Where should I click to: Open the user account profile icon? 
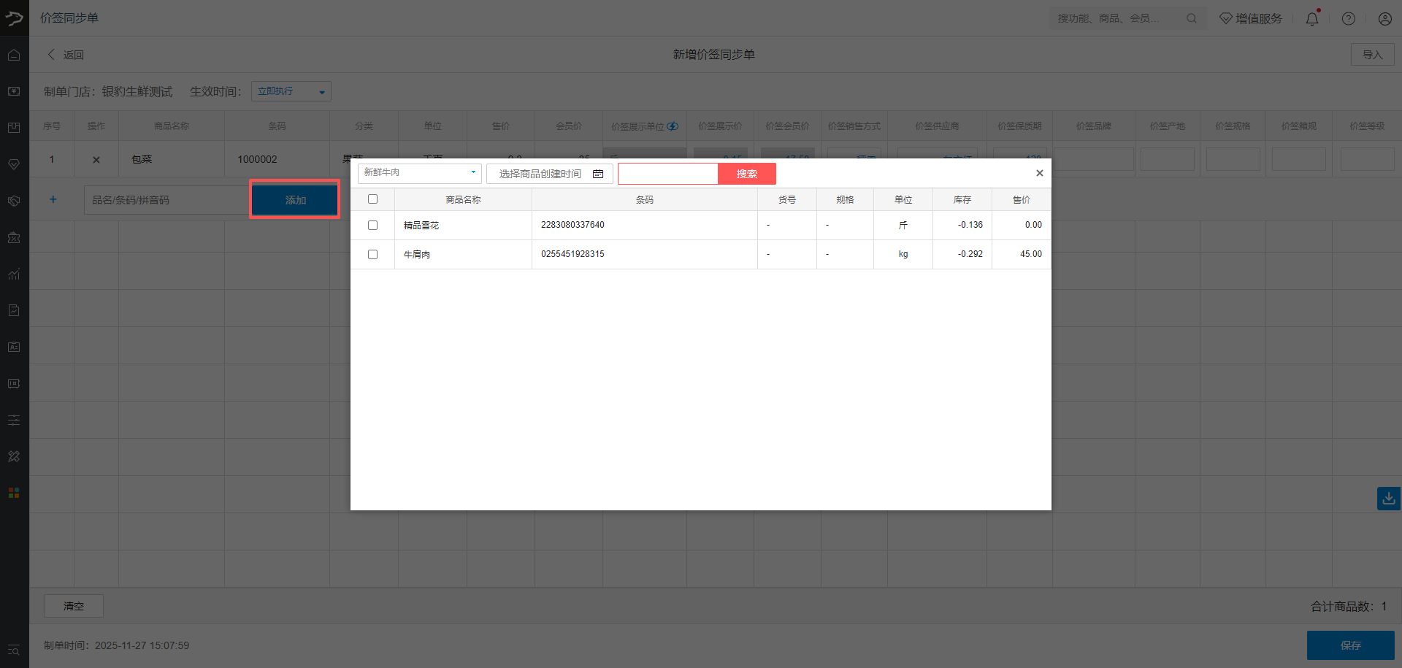point(1384,19)
